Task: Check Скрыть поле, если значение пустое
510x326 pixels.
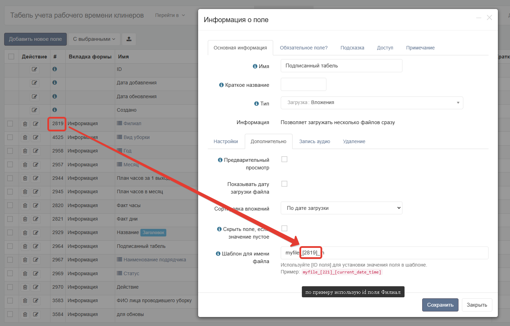Action: pos(284,229)
